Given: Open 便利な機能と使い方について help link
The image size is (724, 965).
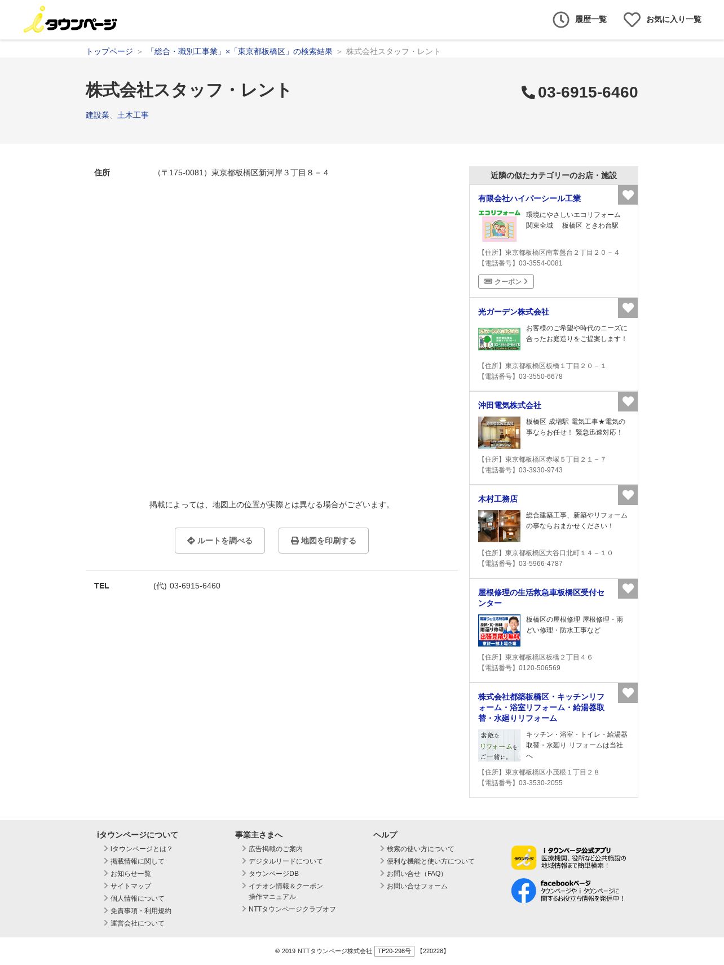Looking at the screenshot, I should 431,861.
